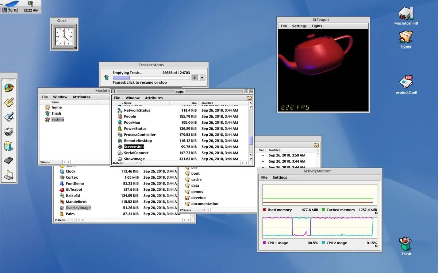438x273 pixels.
Task: Click the purple CPU 1 usage swatch
Action: 264,243
